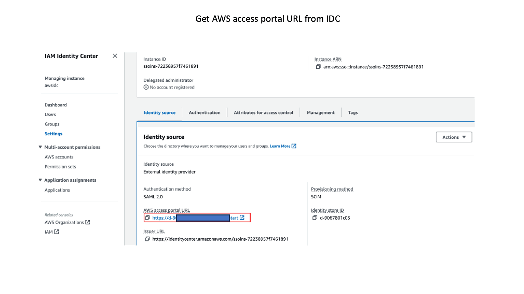Screen dimensions: 524x294
Task: Collapse Application assignments section
Action: pyautogui.click(x=40, y=180)
